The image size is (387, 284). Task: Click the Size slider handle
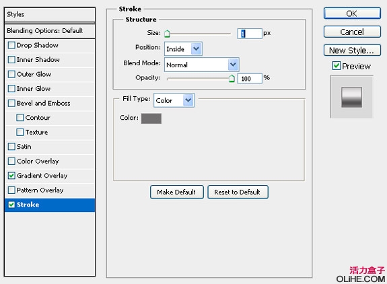(168, 33)
